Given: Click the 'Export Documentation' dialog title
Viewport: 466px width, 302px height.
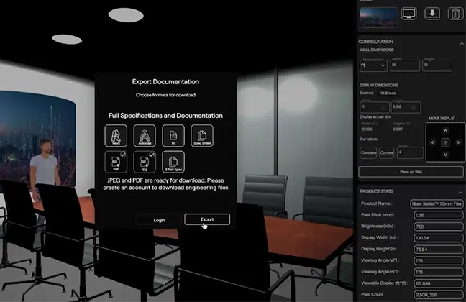Looking at the screenshot, I should pos(165,82).
